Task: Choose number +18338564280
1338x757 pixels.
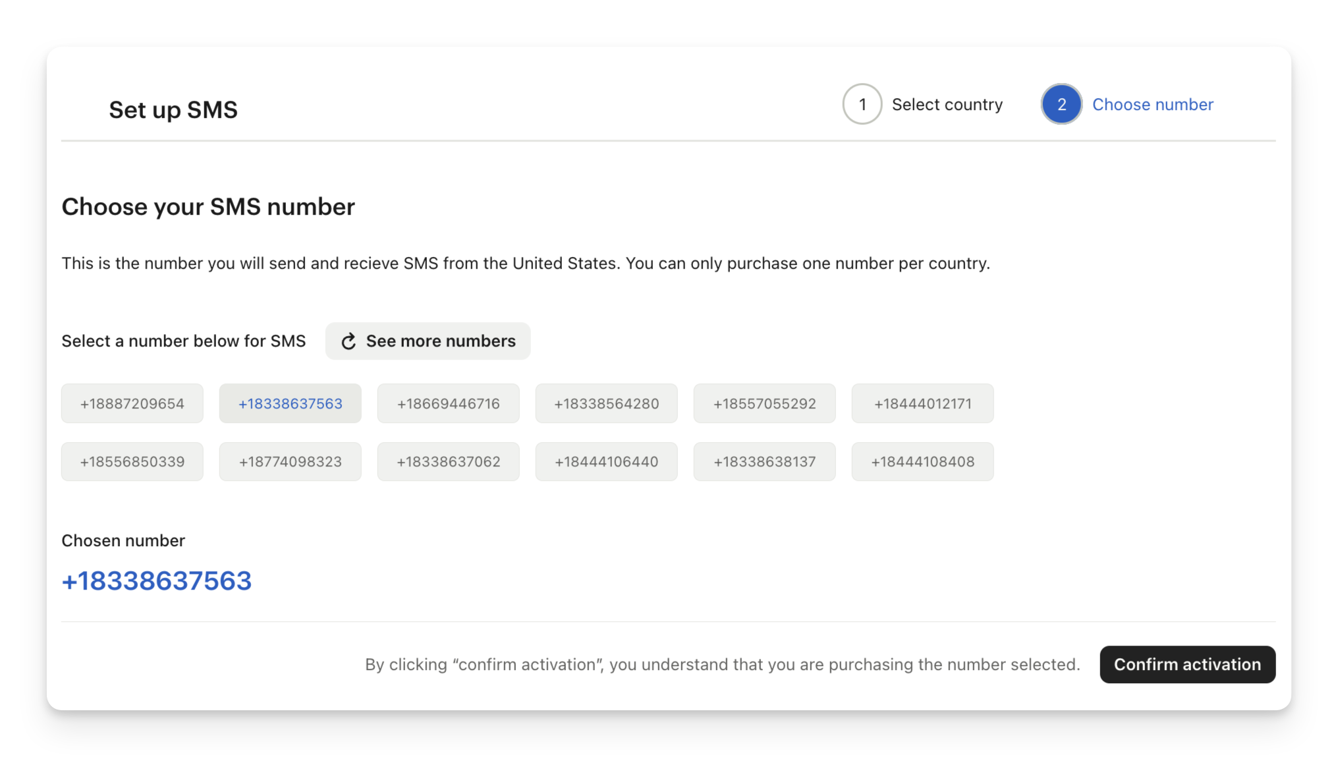Action: (x=607, y=403)
